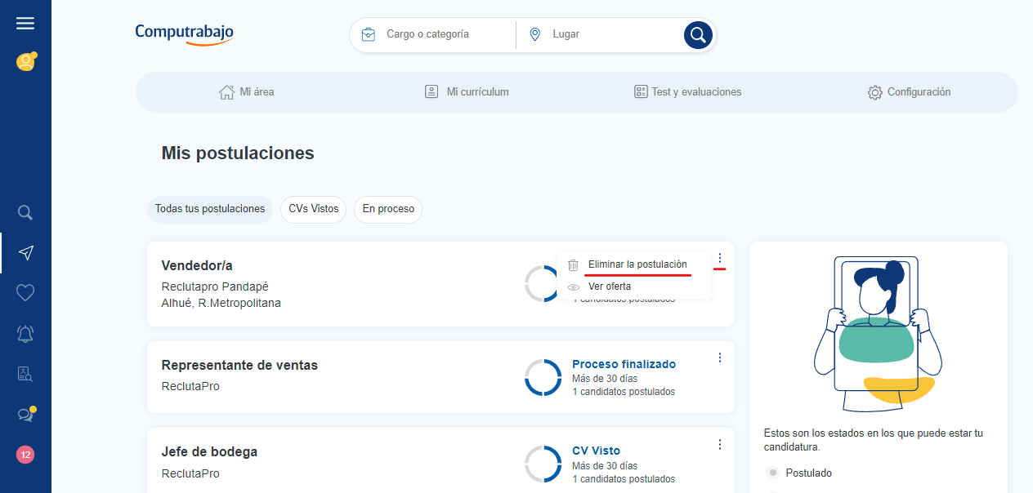The image size is (1033, 493).
Task: Filter applications by En proceso
Action: [x=388, y=209]
